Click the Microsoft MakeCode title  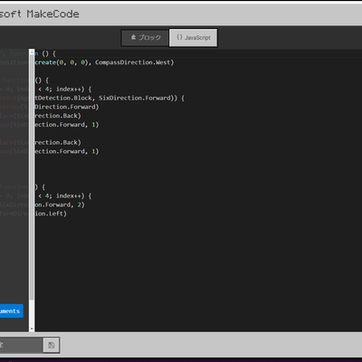tap(39, 14)
